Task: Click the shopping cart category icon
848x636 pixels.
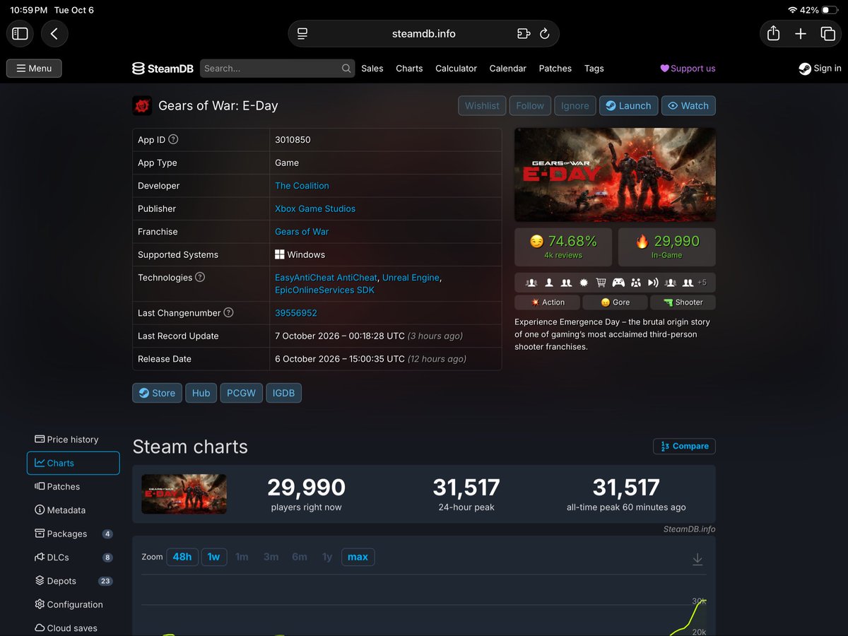Action: click(601, 283)
